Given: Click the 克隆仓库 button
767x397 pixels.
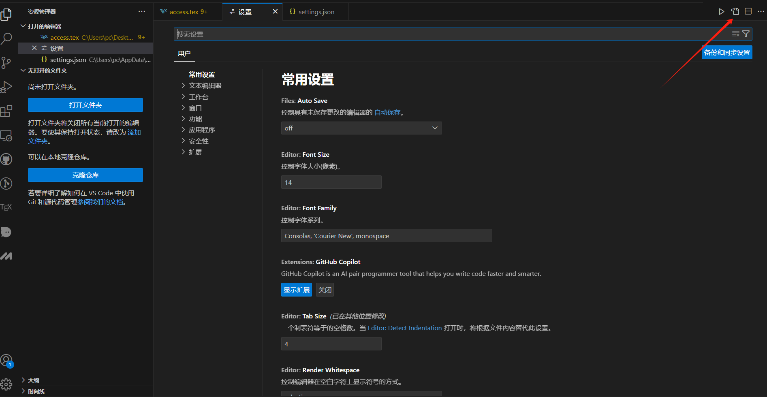Looking at the screenshot, I should click(x=85, y=175).
